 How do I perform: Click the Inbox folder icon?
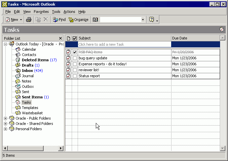tap(18, 71)
